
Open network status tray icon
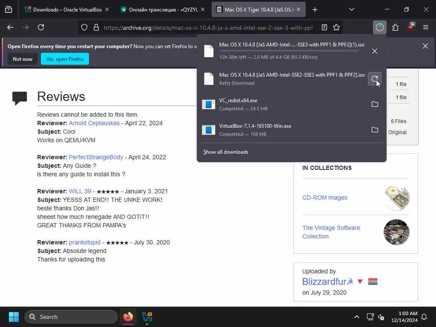pyautogui.click(x=370, y=317)
